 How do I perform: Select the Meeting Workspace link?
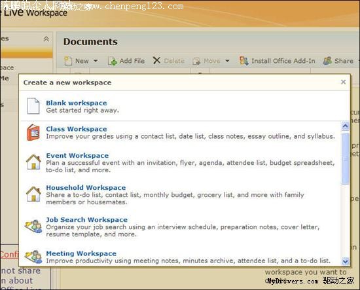click(x=81, y=253)
